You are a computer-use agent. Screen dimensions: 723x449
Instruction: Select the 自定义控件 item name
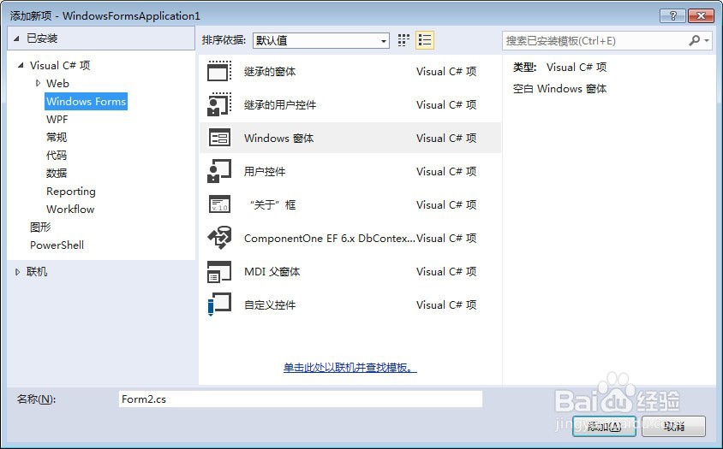coord(270,304)
